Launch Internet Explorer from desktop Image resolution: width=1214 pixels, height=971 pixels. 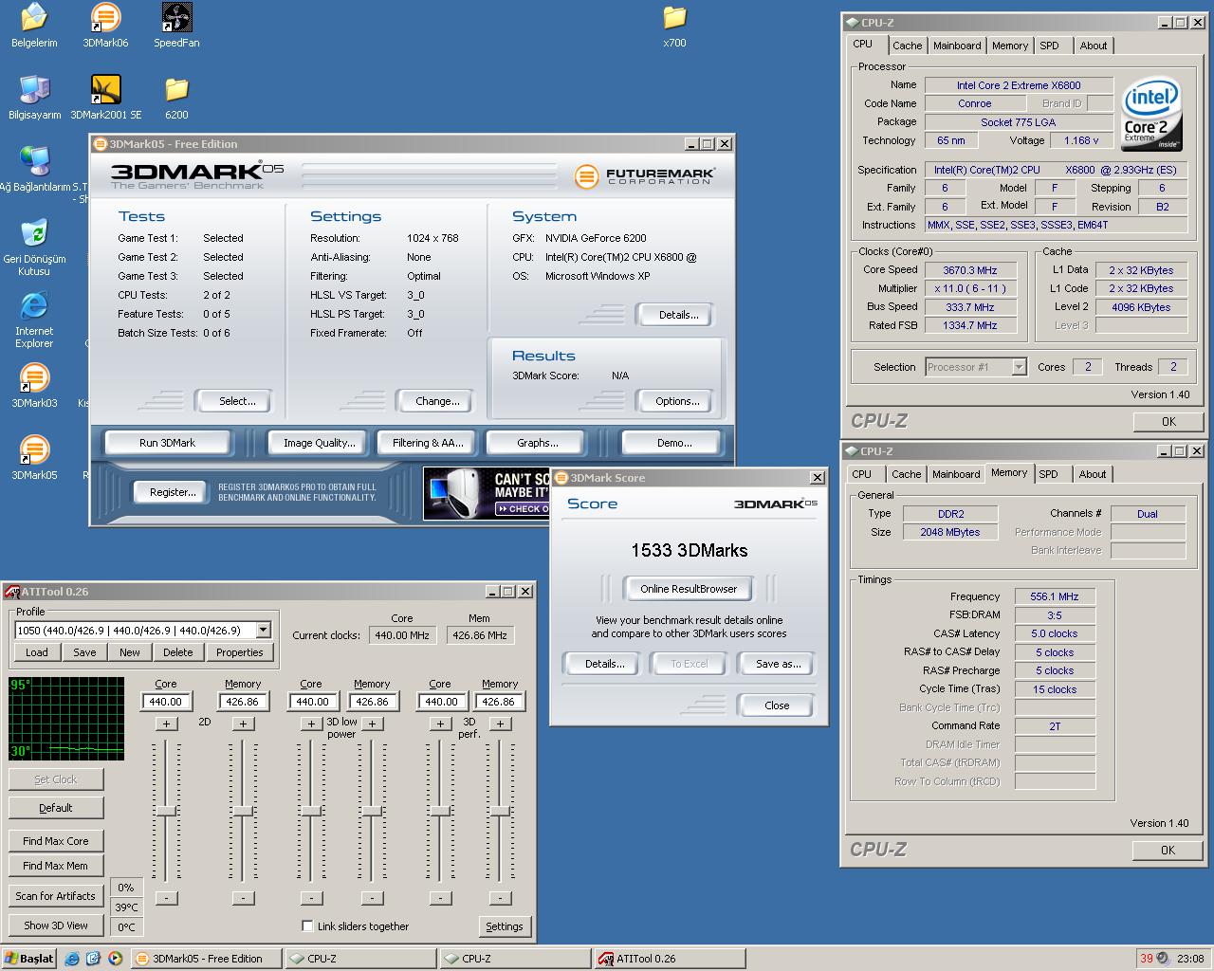[x=34, y=320]
